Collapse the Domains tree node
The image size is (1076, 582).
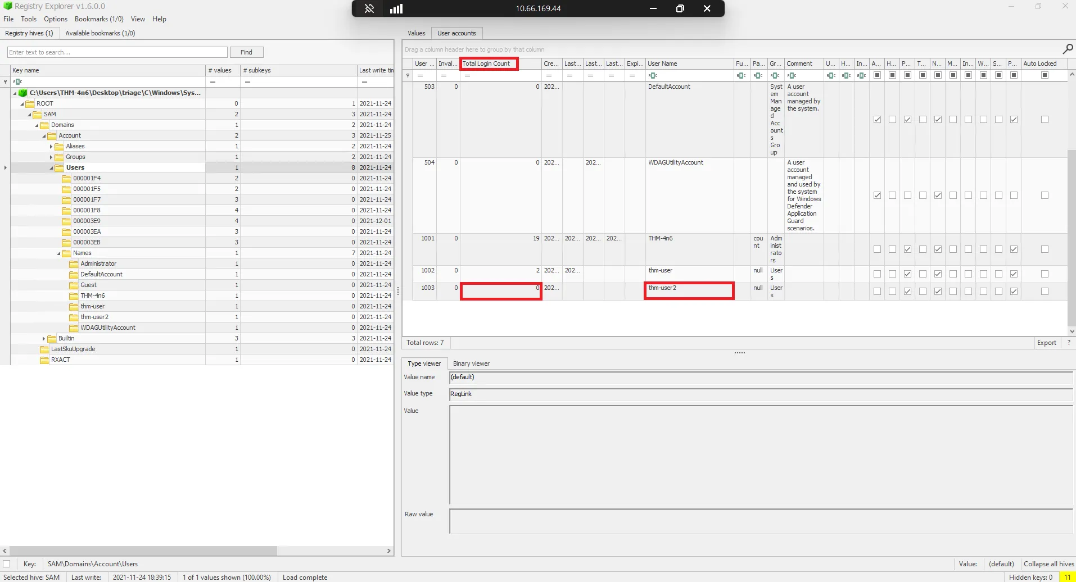click(x=37, y=125)
